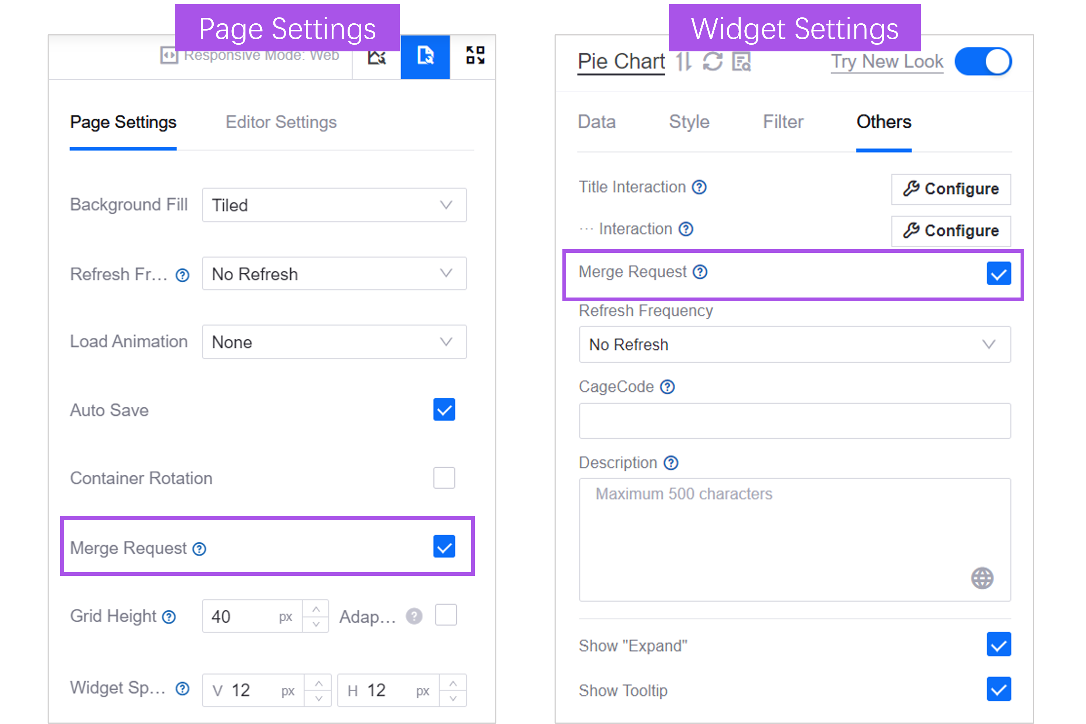The height and width of the screenshot is (724, 1086).
Task: Enable the Container Rotation checkbox
Action: (x=444, y=478)
